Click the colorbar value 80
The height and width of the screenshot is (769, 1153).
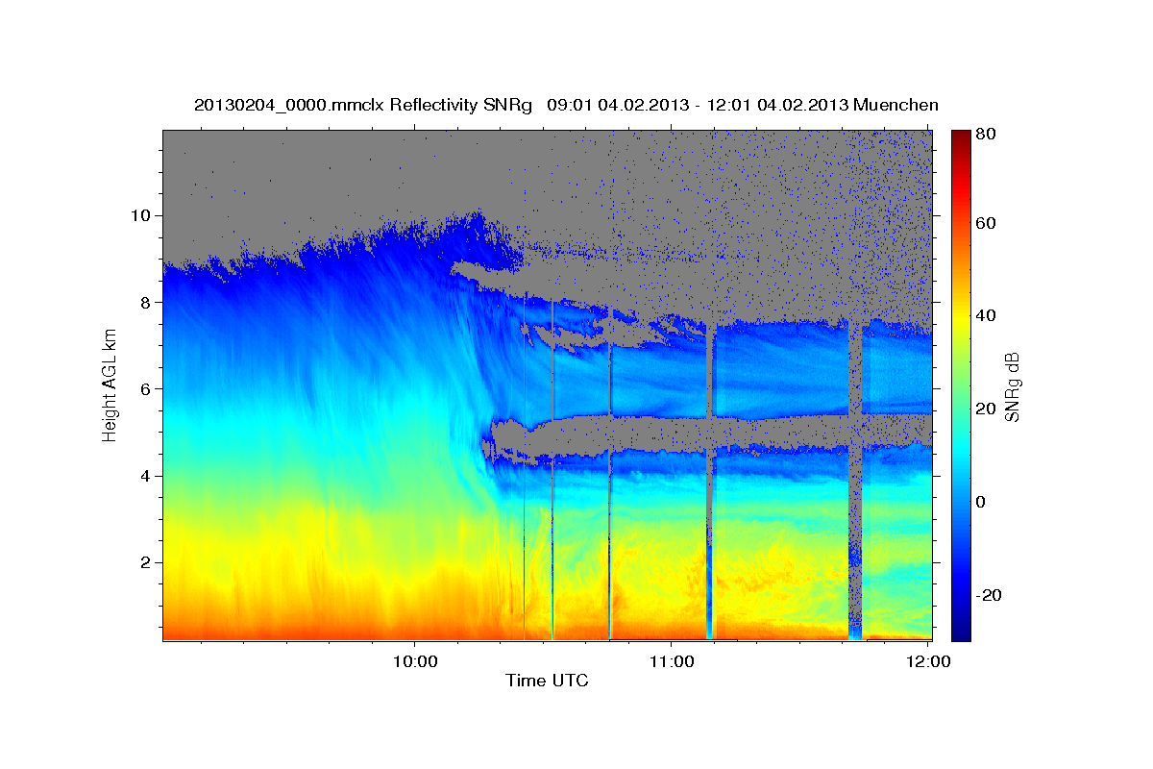(985, 134)
